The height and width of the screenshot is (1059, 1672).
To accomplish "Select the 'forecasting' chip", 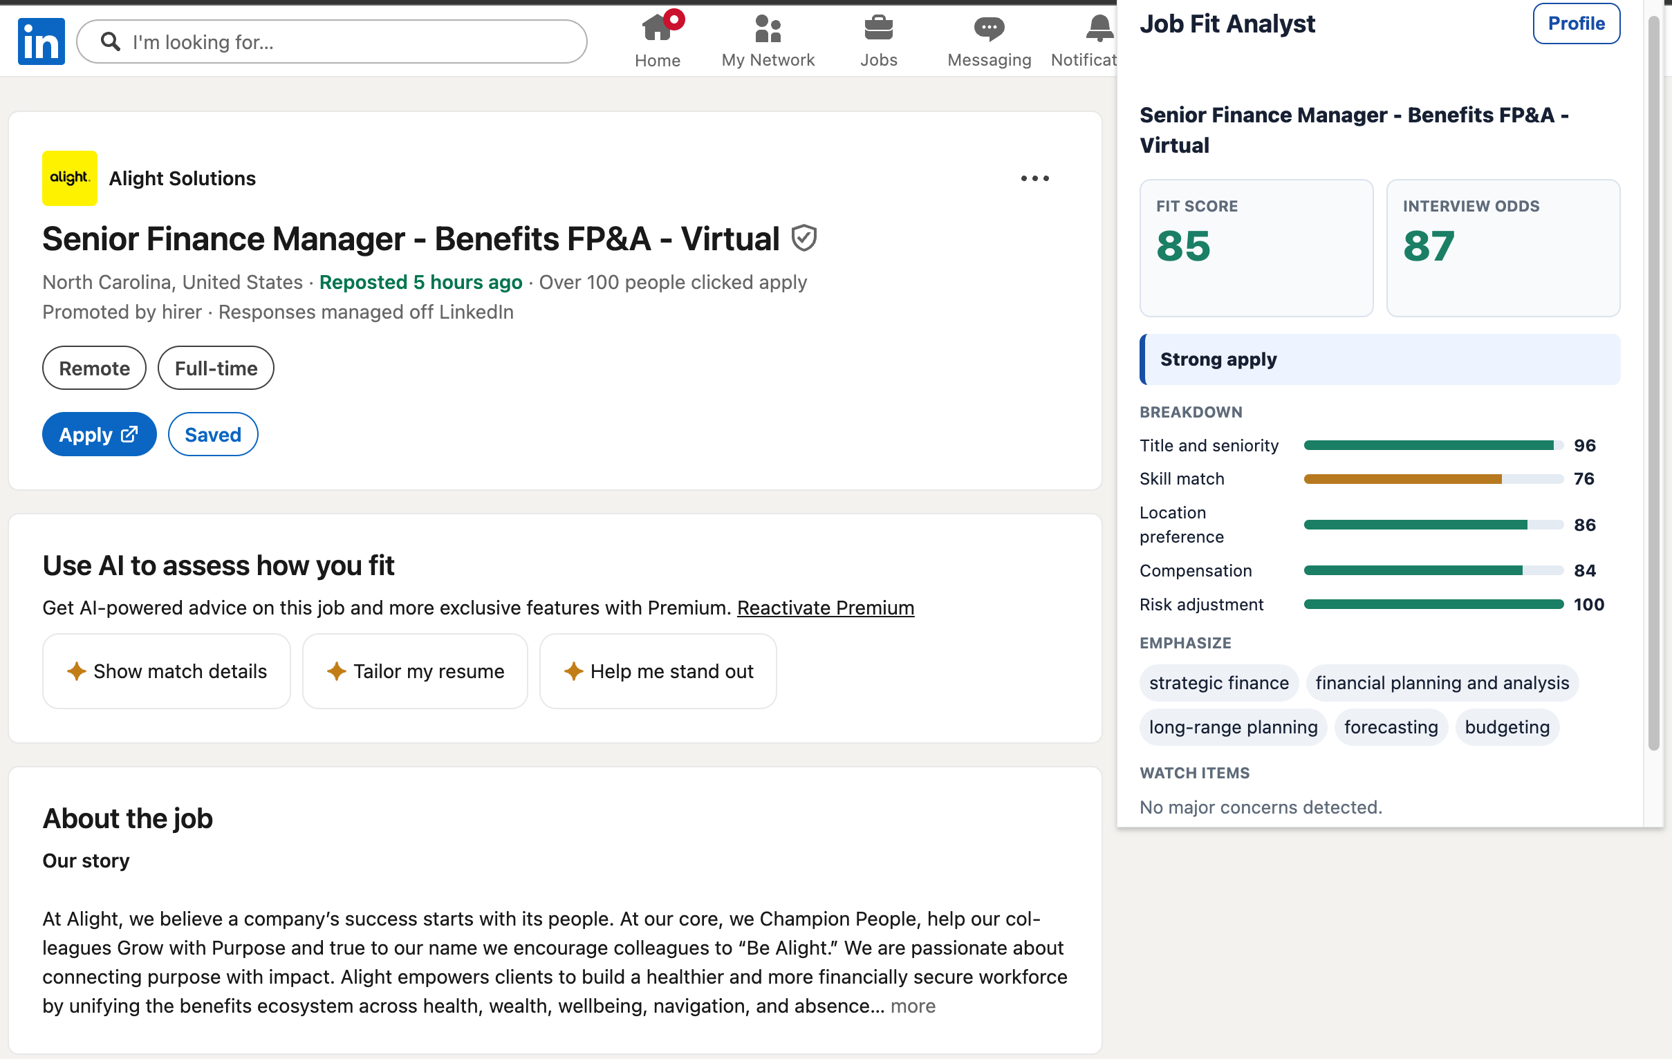I will 1391,727.
